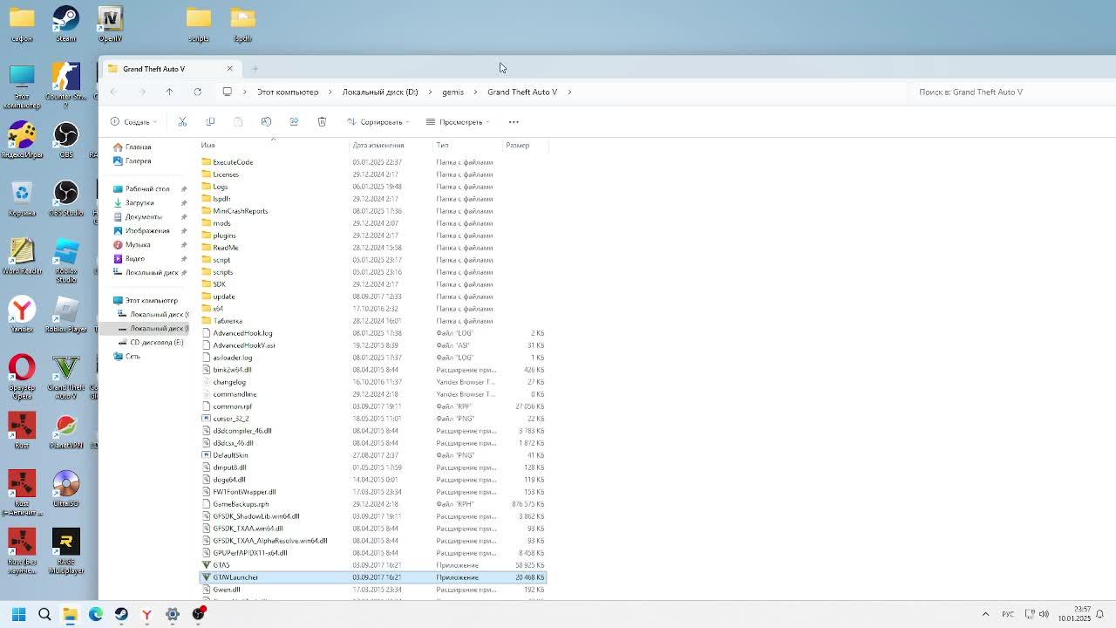Select CD-дисковод (E:) in sidebar
Viewport: 1116px width, 628px height.
pyautogui.click(x=156, y=342)
